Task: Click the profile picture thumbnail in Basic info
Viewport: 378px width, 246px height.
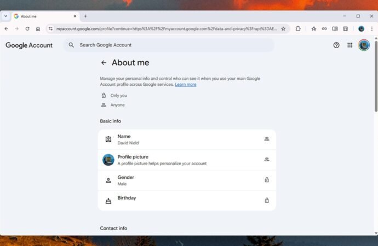Action: (x=108, y=160)
